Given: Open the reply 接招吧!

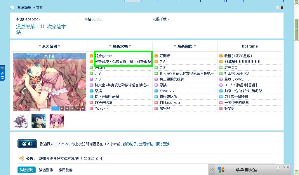Looking at the screenshot, I should 166,108.
